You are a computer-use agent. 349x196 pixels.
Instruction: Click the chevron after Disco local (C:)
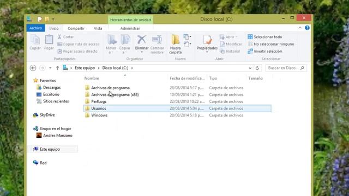point(132,68)
